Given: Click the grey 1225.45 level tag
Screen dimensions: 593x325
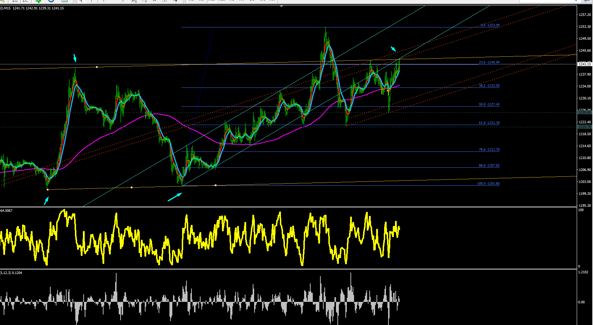Looking at the screenshot, I should (585, 112).
